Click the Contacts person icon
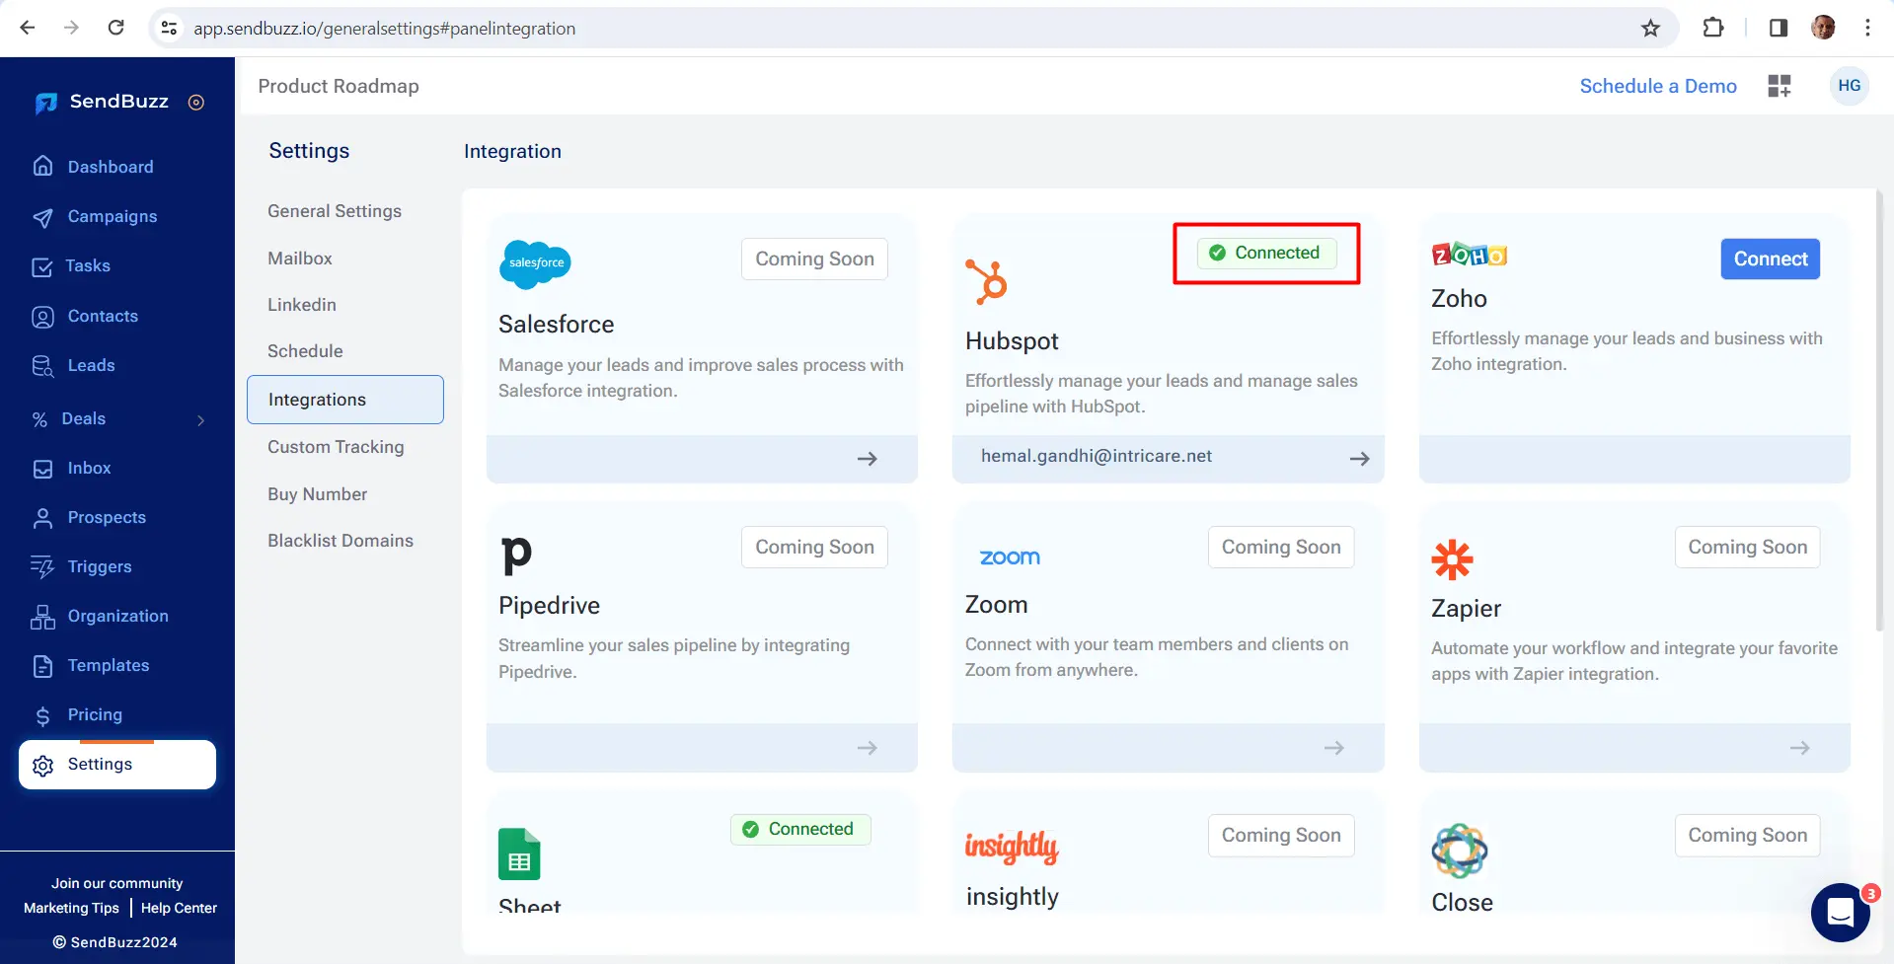The height and width of the screenshot is (964, 1894). pos(42,317)
